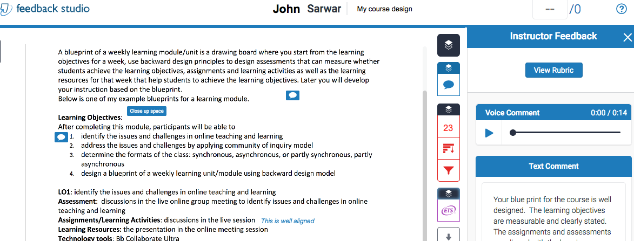Toggle the grading layer header above comments

tap(448, 68)
